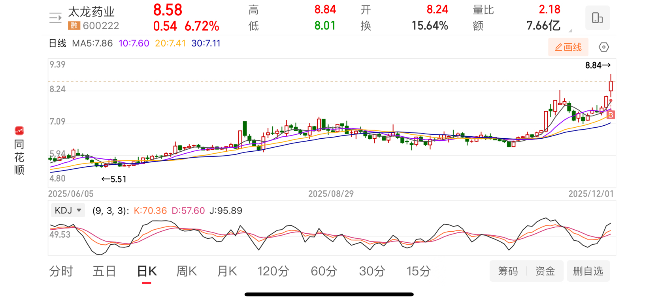The height and width of the screenshot is (303, 658).
Task: Click the 2025/06/05 start date label
Action: tap(71, 194)
